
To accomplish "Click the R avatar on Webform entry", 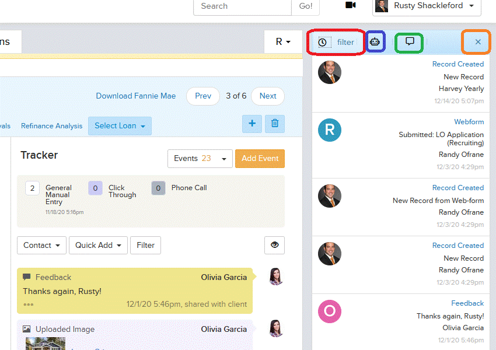I will tap(330, 130).
